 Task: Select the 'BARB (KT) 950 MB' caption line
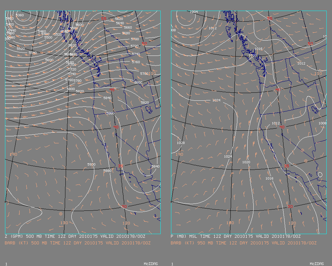[244, 243]
